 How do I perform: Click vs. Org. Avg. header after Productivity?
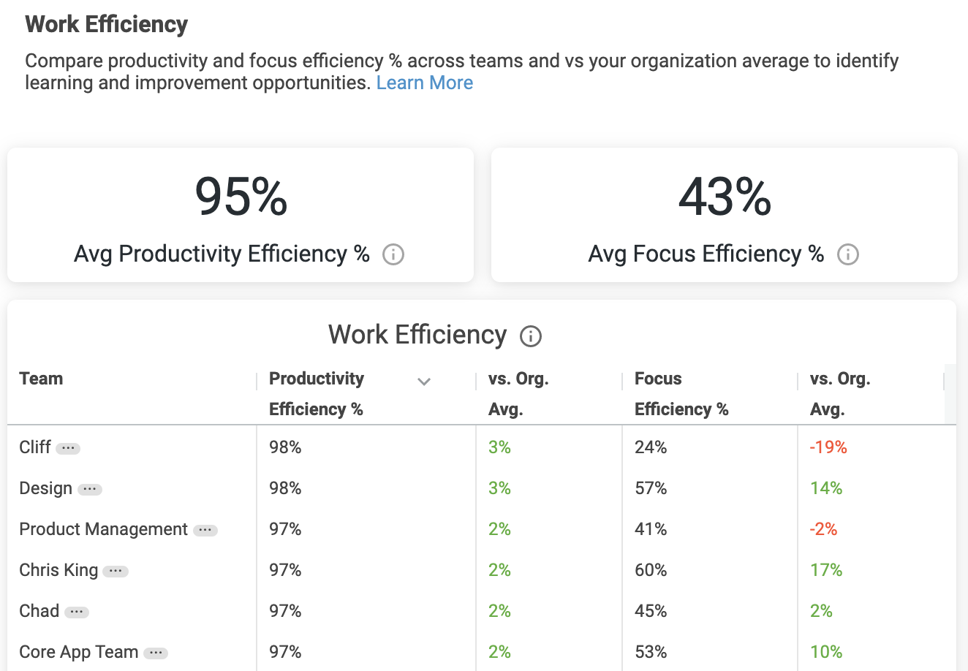[518, 393]
